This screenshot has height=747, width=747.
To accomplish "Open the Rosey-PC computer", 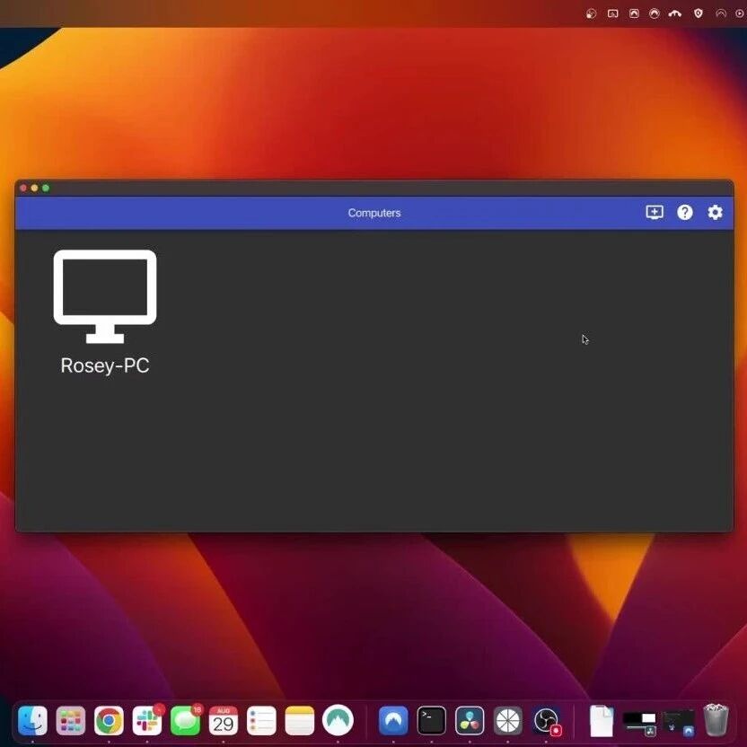I will (105, 296).
